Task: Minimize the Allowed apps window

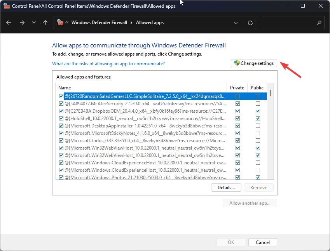Action: (x=285, y=6)
